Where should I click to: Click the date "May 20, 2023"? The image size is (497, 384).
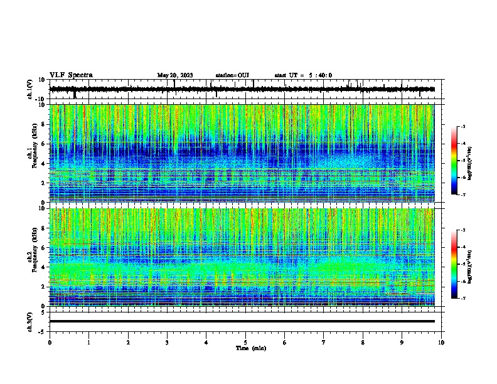tap(175, 75)
